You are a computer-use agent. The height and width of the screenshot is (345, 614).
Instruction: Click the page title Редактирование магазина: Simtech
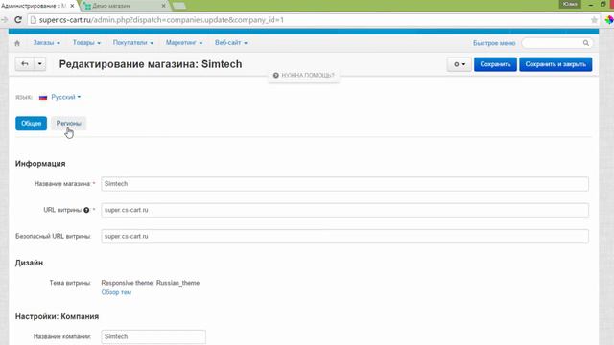151,64
